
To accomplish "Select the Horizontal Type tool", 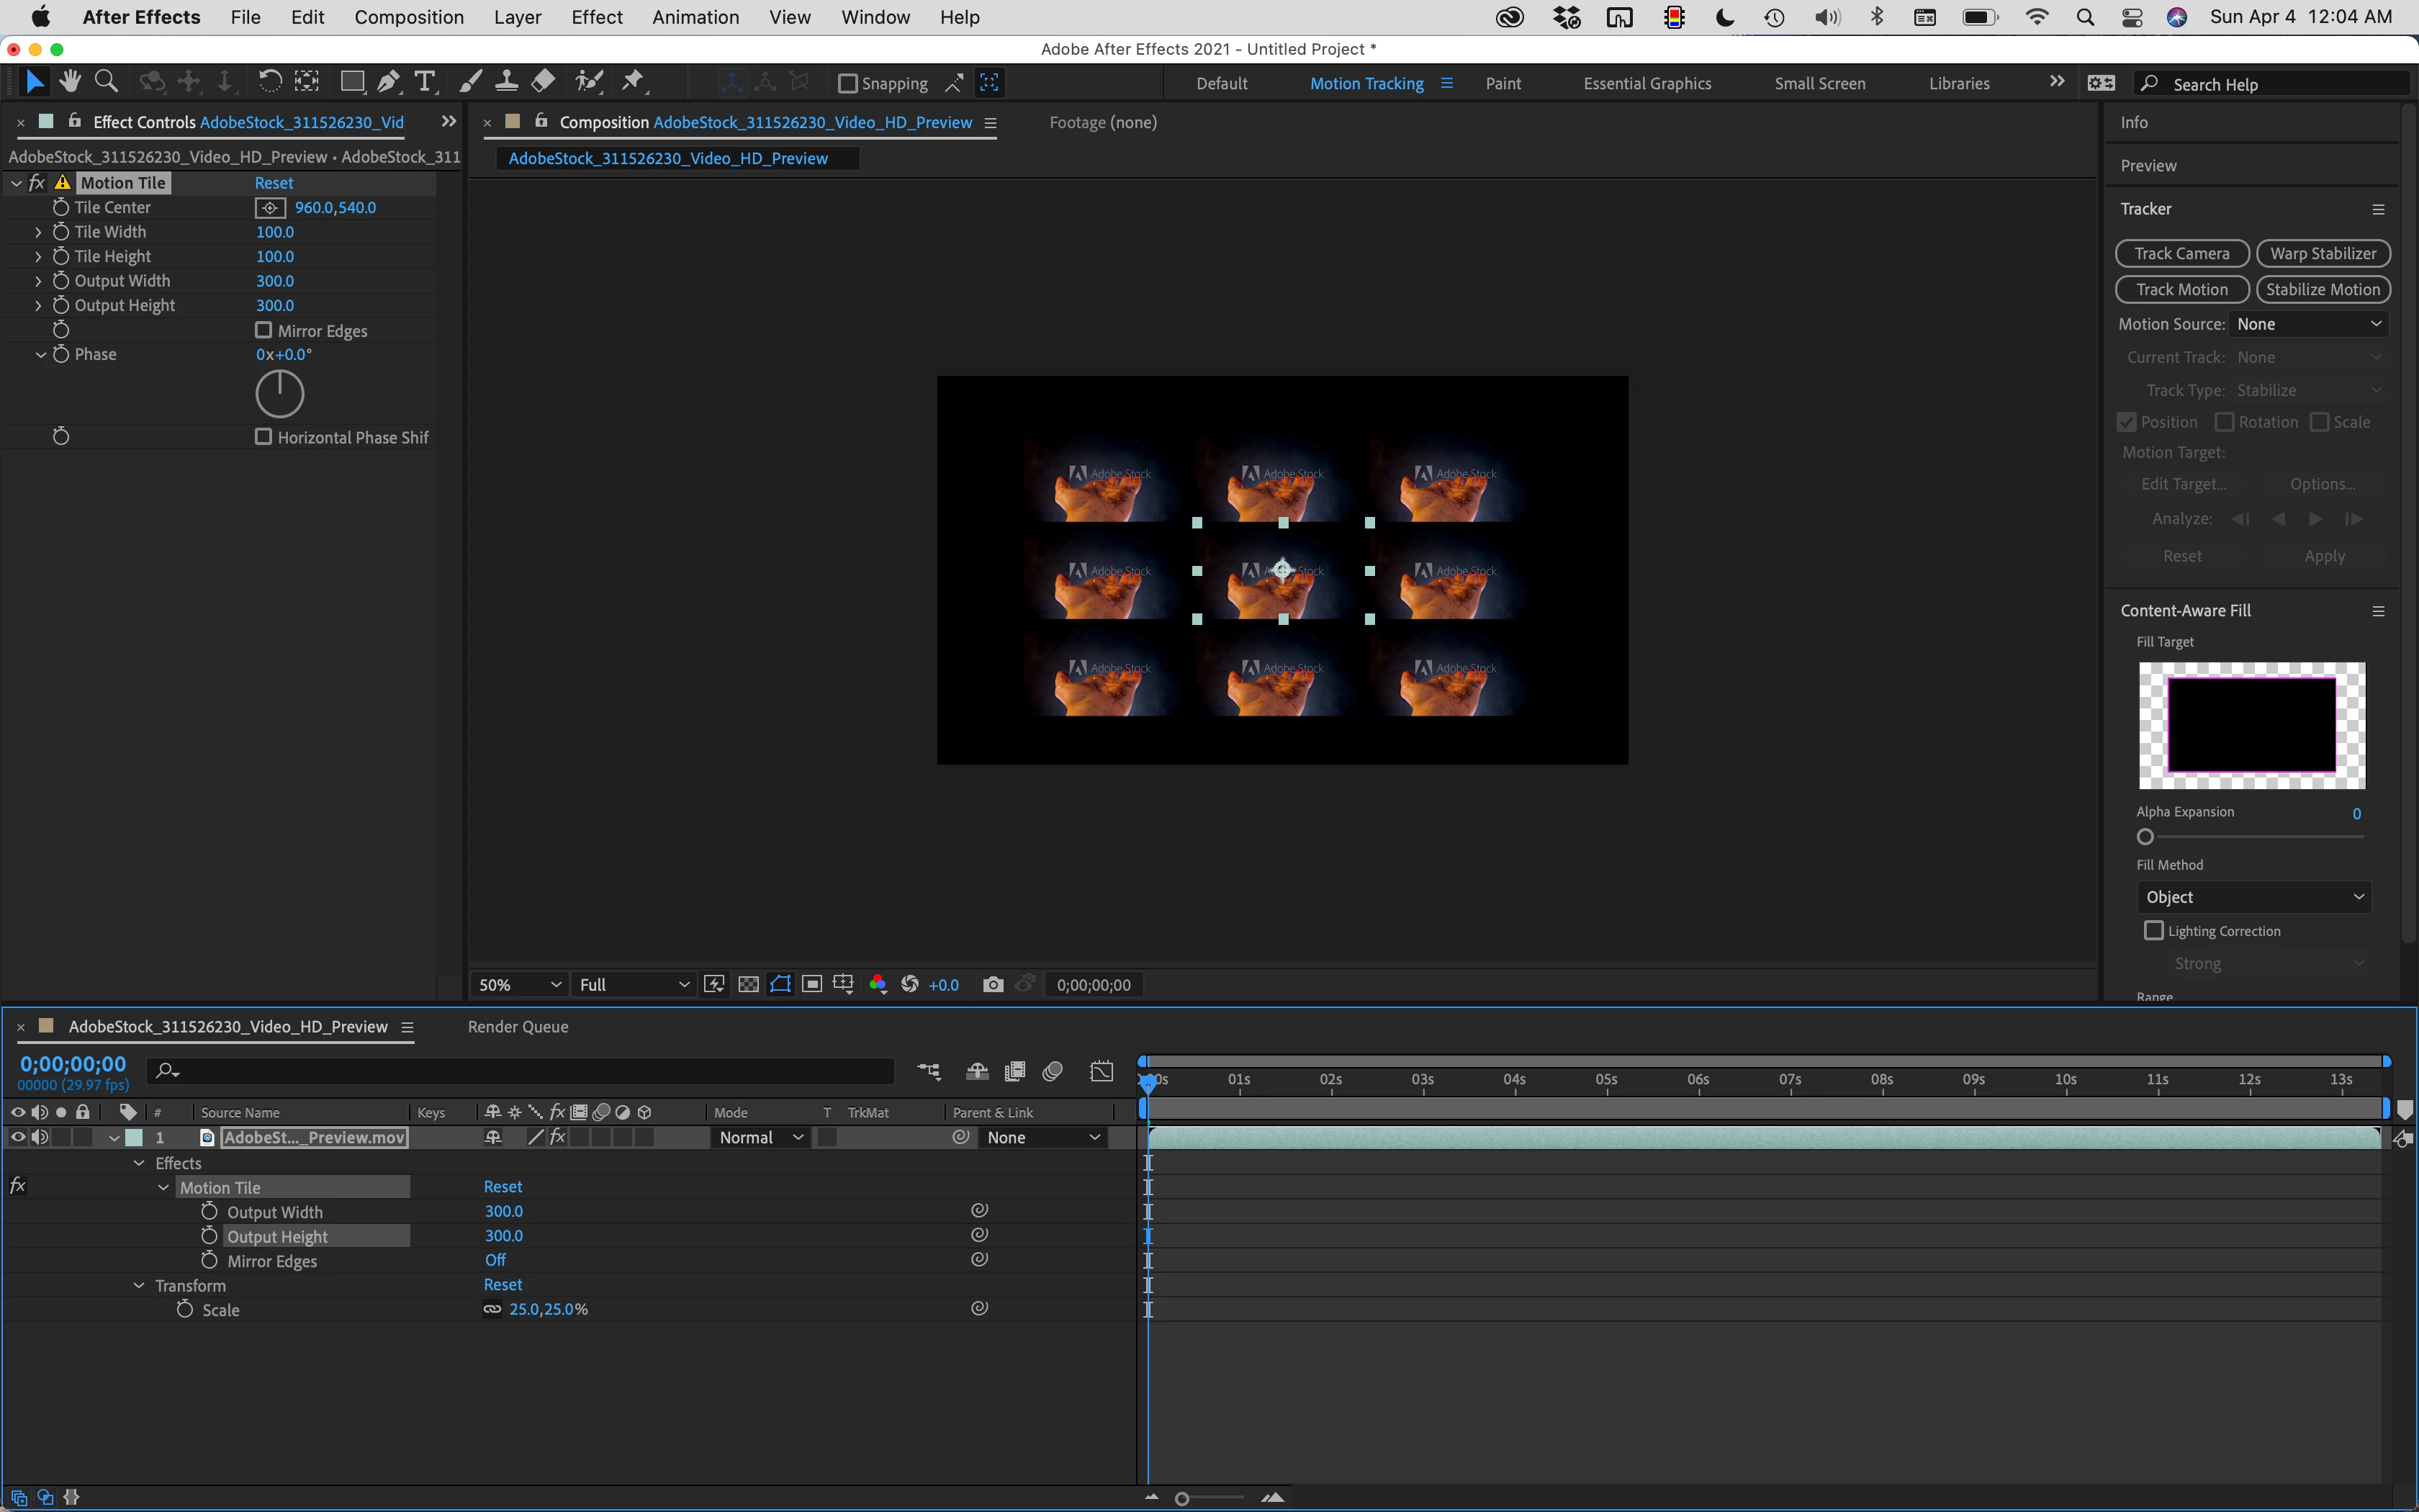I will 425,82.
